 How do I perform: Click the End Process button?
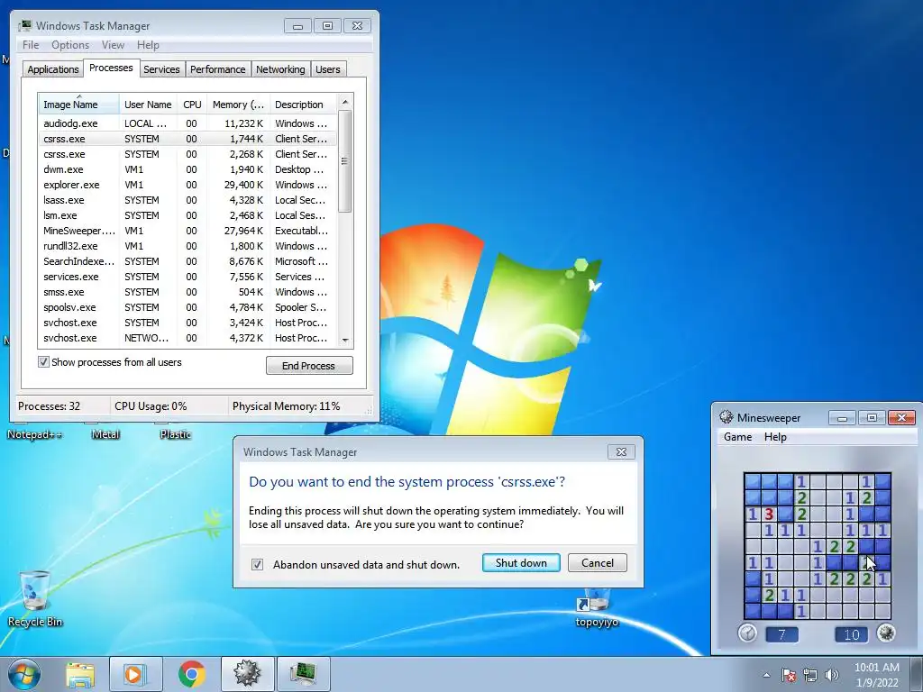coord(309,366)
